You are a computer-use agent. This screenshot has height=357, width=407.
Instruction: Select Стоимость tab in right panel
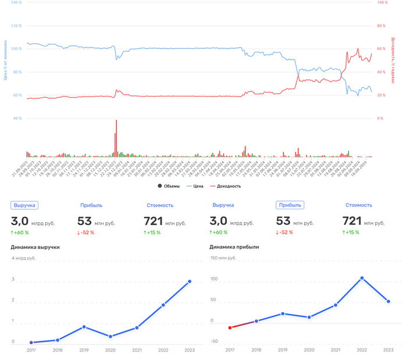[x=359, y=205]
